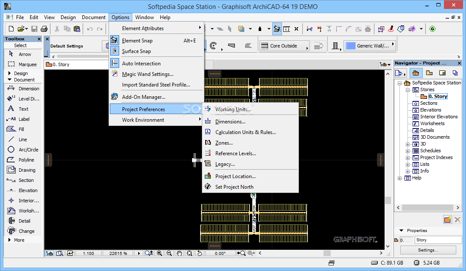Delete story with red X icon
The height and width of the screenshot is (271, 466).
(458, 220)
